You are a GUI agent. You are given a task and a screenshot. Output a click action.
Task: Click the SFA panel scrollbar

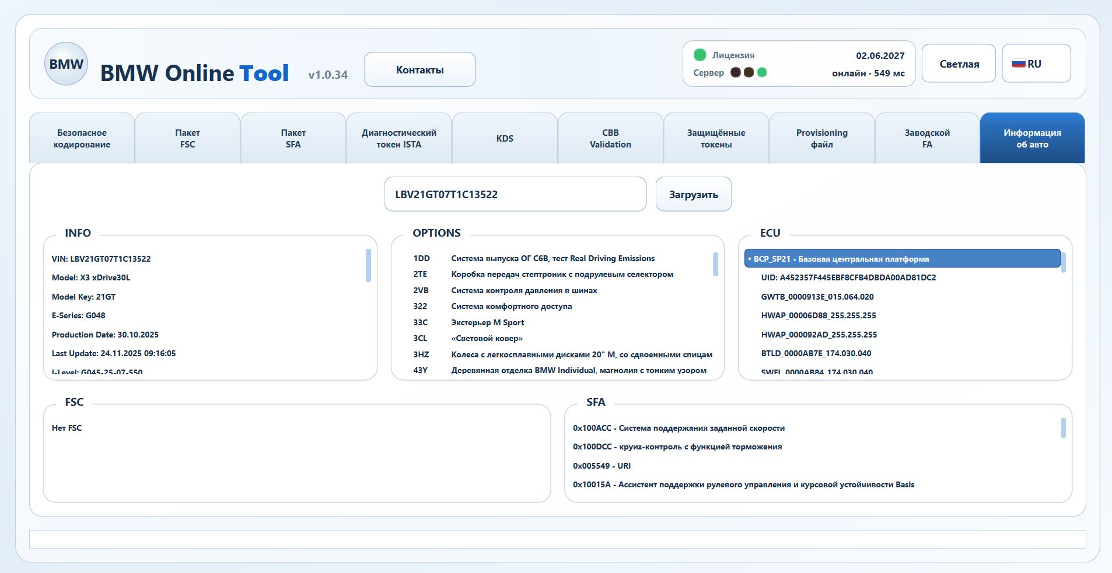(x=1063, y=428)
